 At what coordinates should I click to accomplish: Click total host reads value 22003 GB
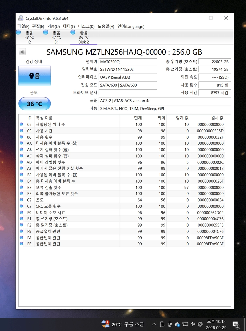[215, 62]
